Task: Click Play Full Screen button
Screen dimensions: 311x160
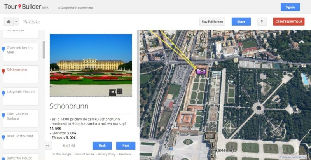Action: [212, 22]
